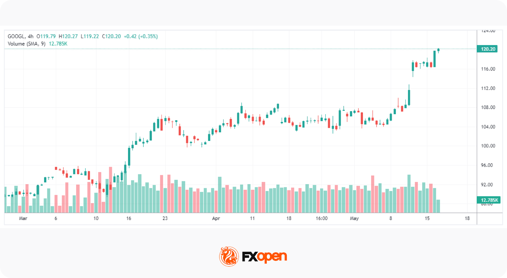Viewport: 507px width, 278px height.
Task: Click the +0.42 (+0.35%) change value
Action: (141, 36)
